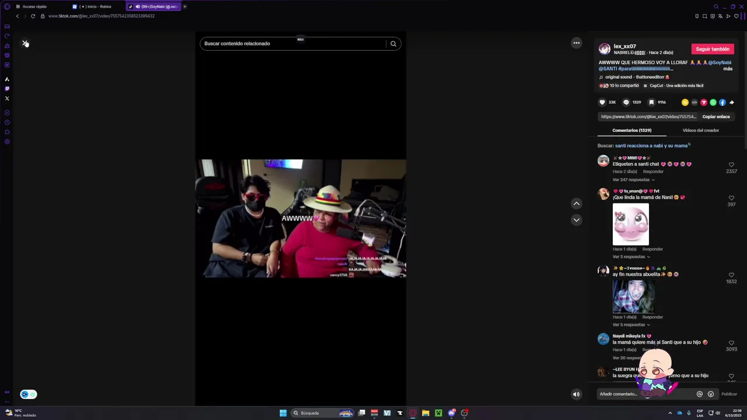Like the ay fin nuestra abuelita comment
This screenshot has height=420, width=747.
coord(731,275)
